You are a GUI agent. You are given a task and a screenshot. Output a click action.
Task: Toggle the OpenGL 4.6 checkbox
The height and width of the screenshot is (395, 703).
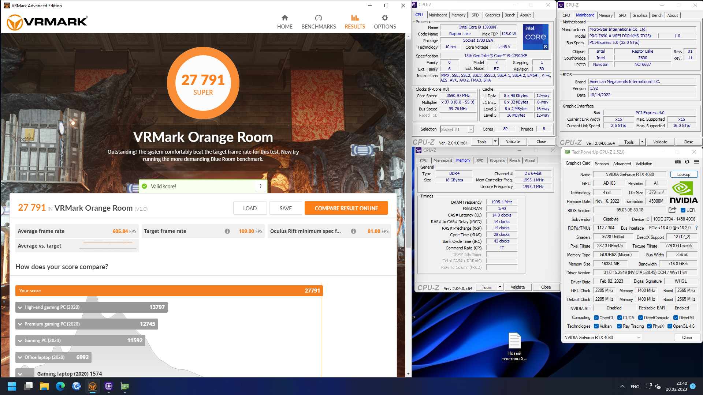click(x=670, y=326)
